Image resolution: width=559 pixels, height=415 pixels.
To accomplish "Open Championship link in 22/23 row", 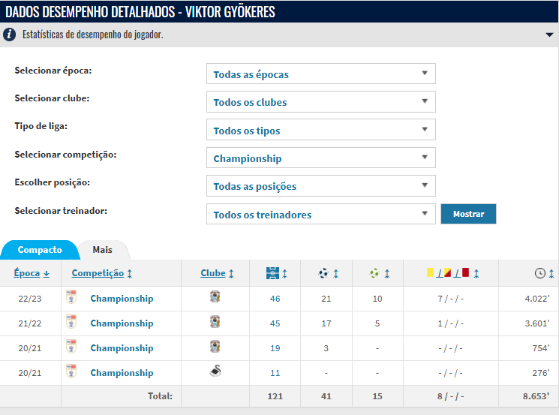I will [122, 299].
